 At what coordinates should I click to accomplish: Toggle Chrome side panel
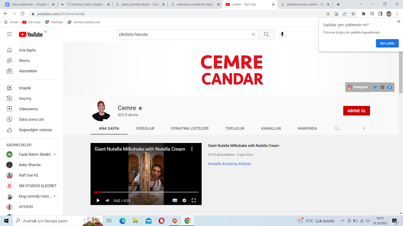[x=380, y=14]
